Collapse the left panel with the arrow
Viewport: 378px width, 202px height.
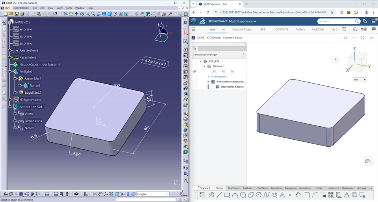tap(245, 44)
